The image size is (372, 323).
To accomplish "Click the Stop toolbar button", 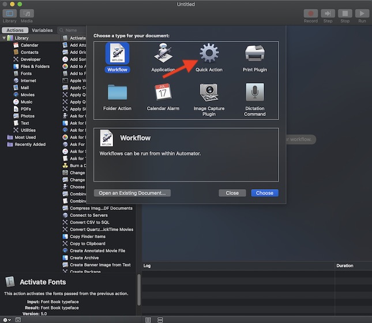I will point(345,13).
